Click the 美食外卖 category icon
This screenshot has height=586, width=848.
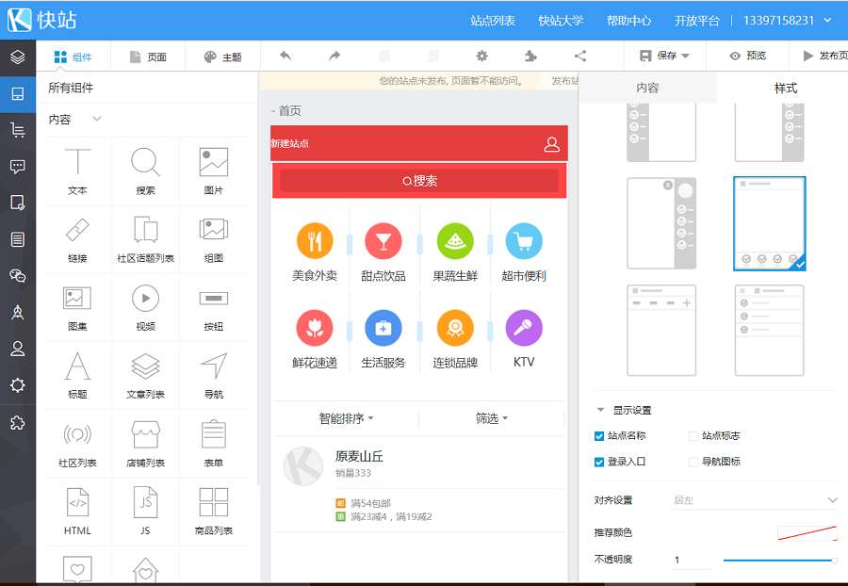click(x=314, y=241)
